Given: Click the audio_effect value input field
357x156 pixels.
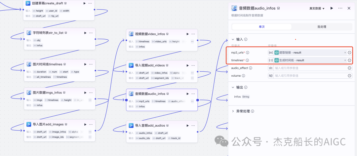Looking at the screenshot, I should 310,68.
